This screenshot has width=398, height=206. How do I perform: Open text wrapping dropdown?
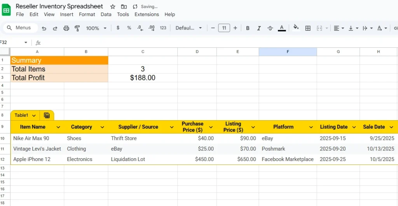pyautogui.click(x=368, y=28)
